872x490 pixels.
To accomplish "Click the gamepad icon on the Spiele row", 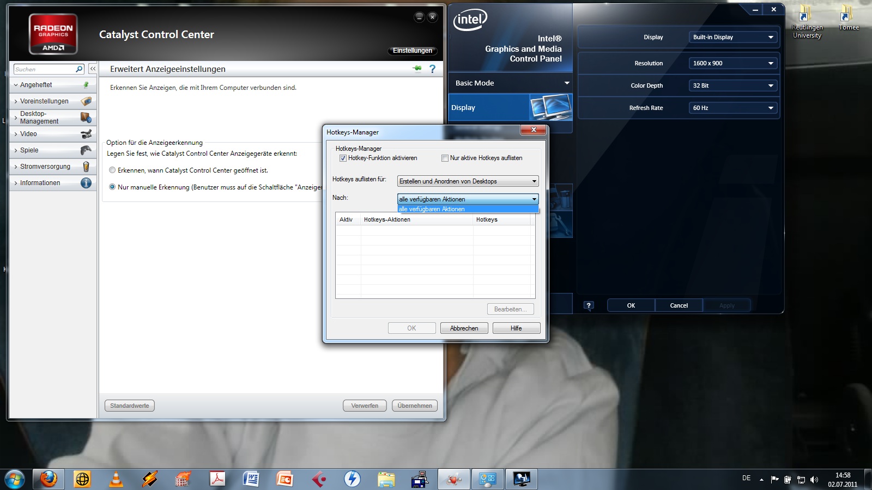I will click(86, 150).
